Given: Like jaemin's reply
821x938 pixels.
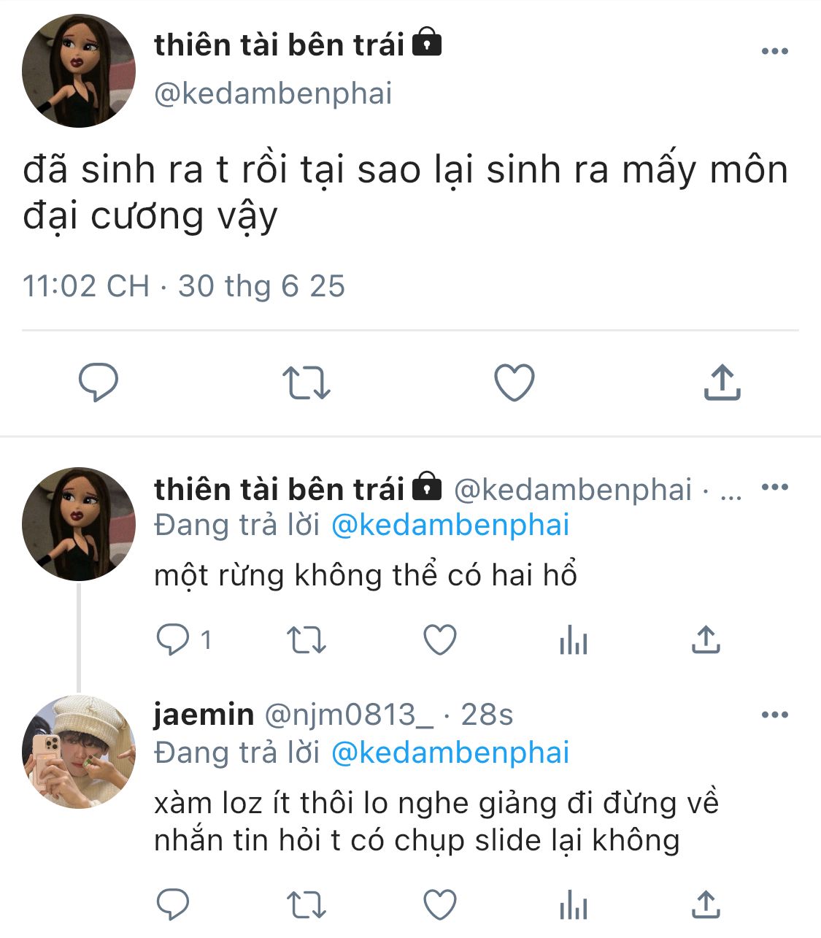Looking at the screenshot, I should tap(440, 905).
